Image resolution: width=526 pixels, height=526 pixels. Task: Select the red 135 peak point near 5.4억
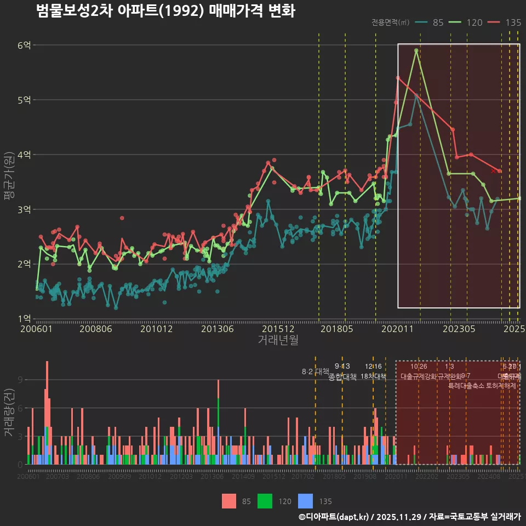[x=398, y=78]
